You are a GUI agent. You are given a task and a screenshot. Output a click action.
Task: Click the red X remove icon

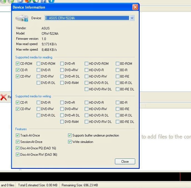[3, 97]
